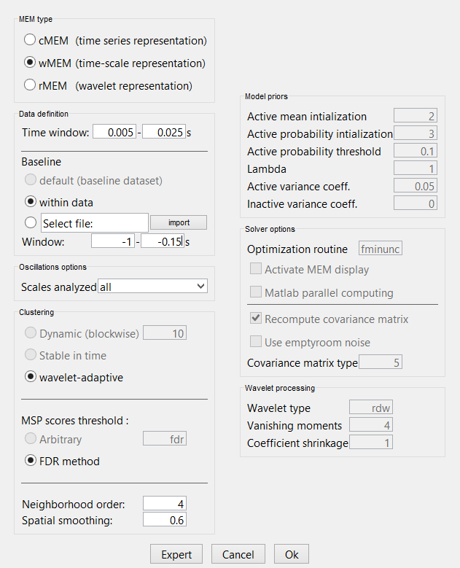The height and width of the screenshot is (568, 460).
Task: Toggle the Recompute covariance matrix checkbox
Action: 256,319
